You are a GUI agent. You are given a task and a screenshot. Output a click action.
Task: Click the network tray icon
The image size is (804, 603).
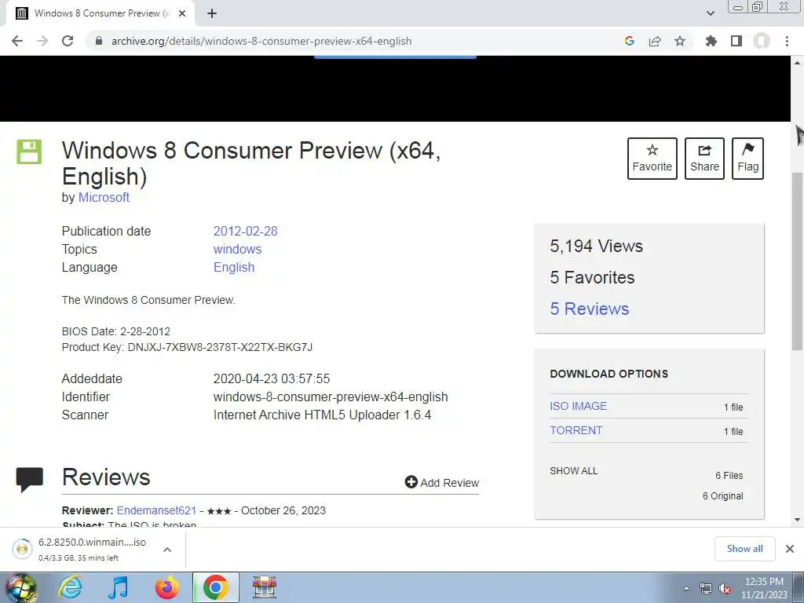(706, 589)
